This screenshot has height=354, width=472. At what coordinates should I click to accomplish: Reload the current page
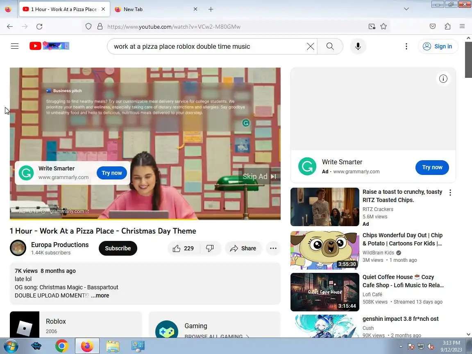tap(39, 27)
